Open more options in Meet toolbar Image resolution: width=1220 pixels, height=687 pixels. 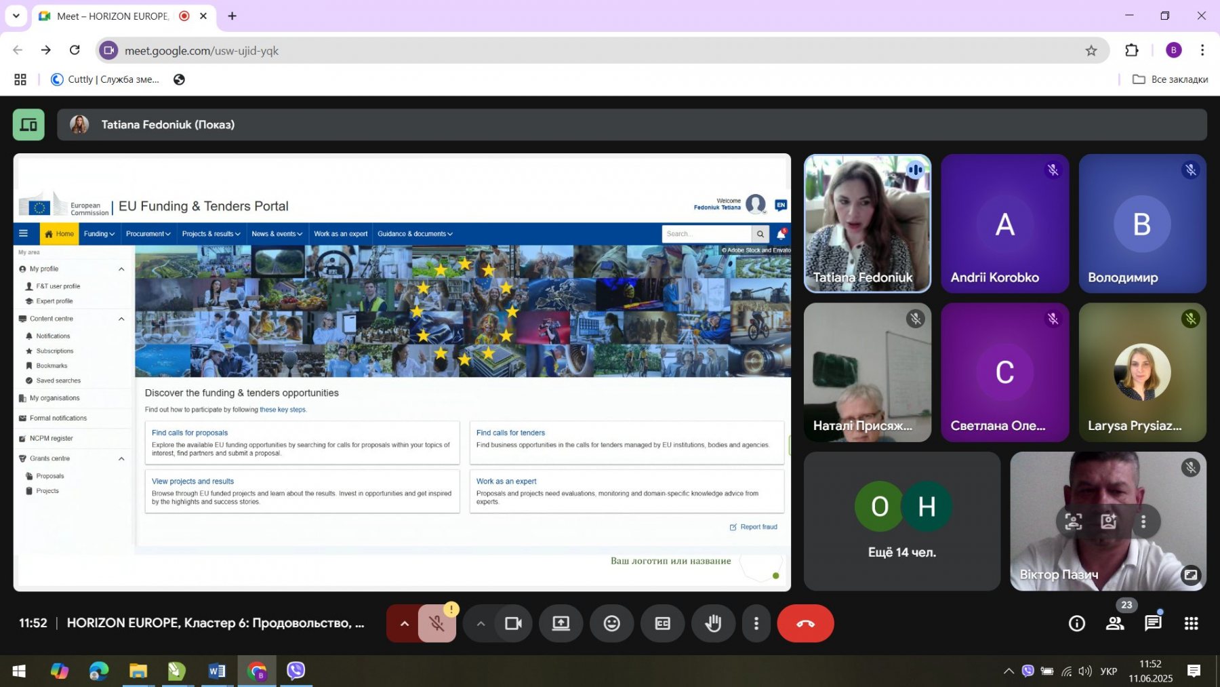(x=756, y=623)
